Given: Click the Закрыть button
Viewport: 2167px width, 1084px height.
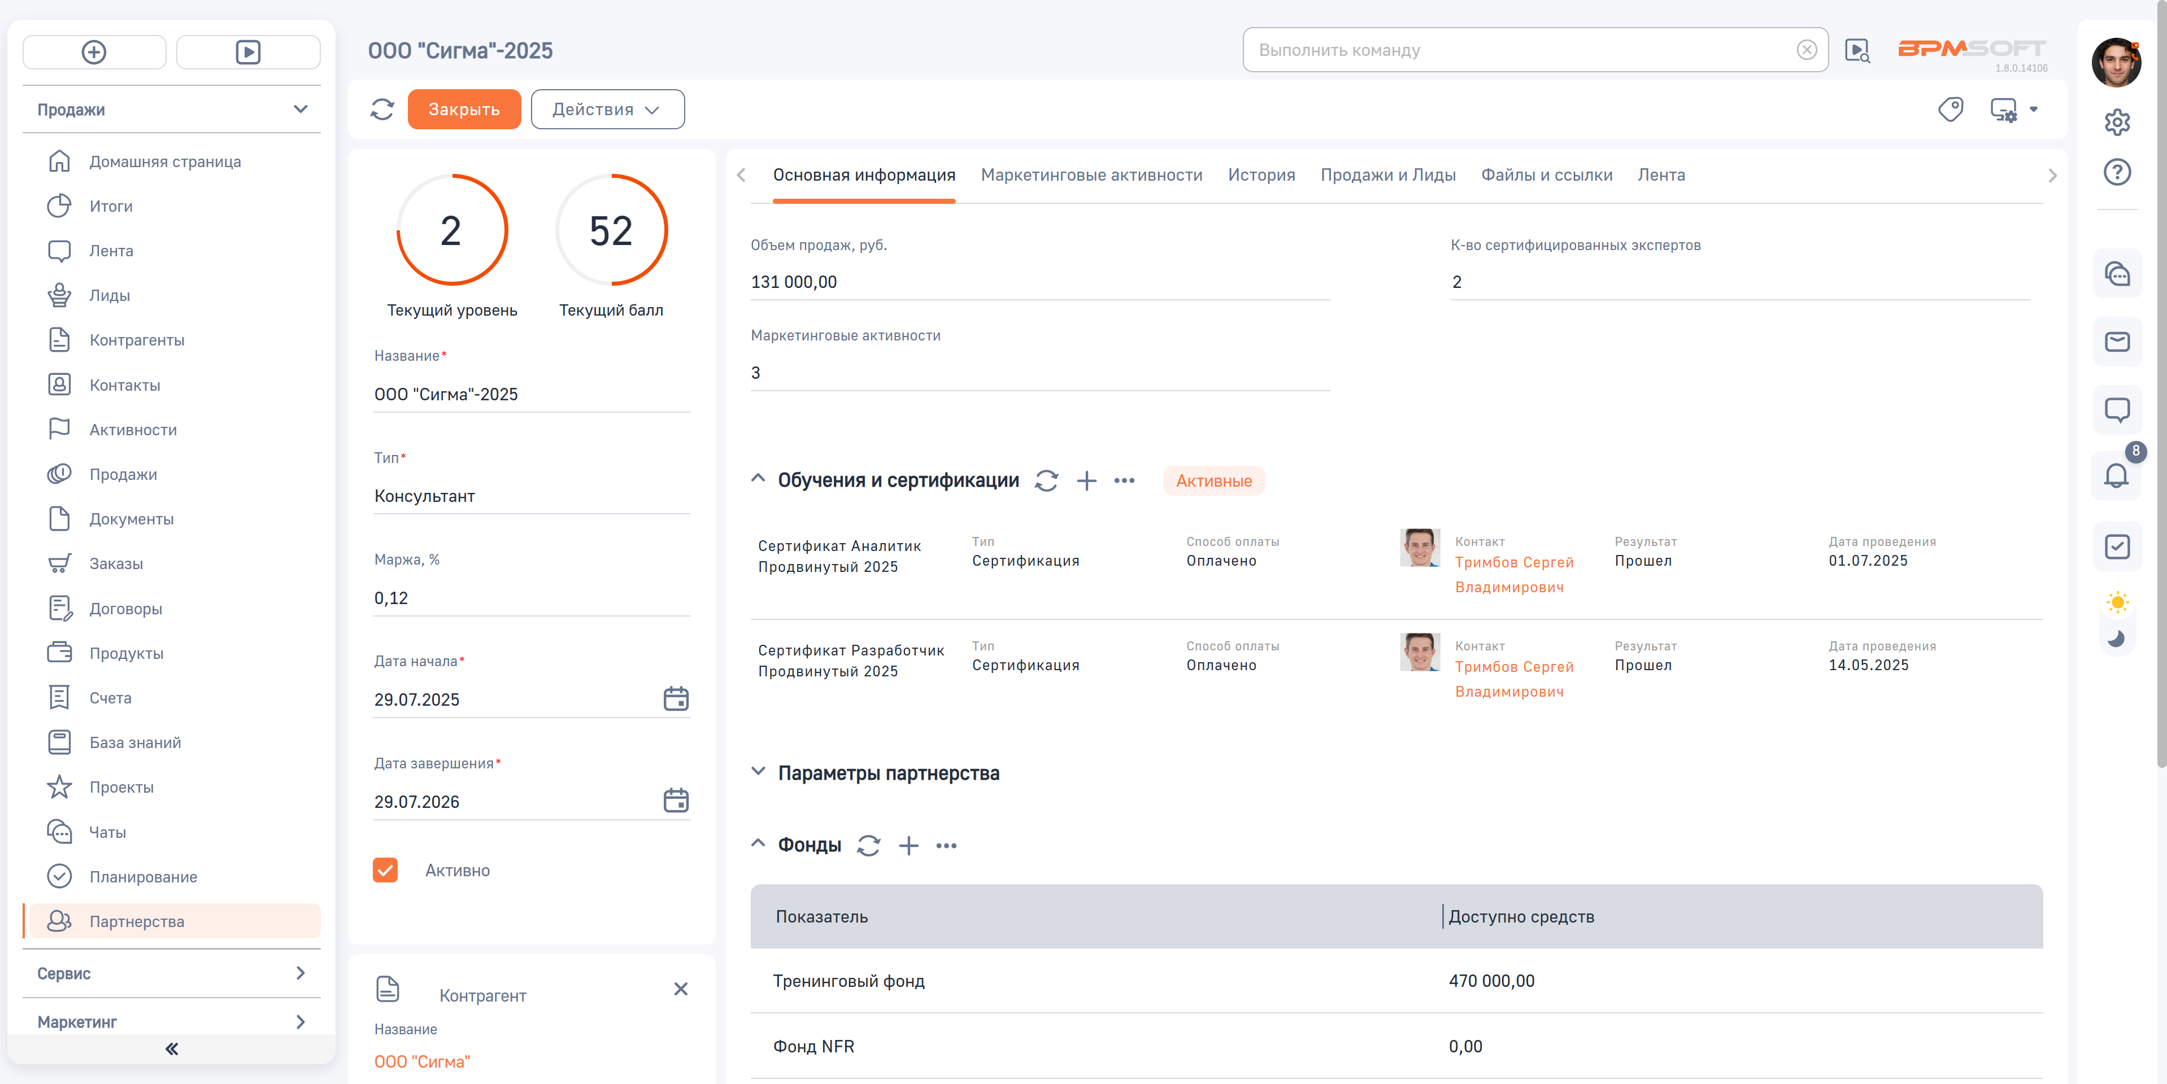Looking at the screenshot, I should 464,110.
